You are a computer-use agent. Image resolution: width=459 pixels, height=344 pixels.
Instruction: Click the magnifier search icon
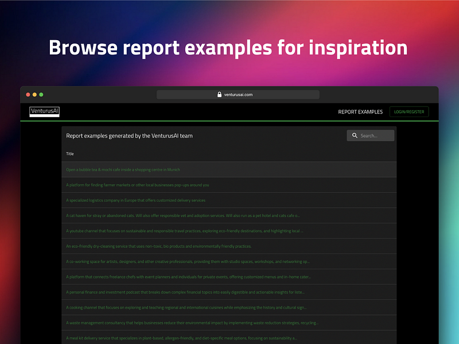pos(355,135)
